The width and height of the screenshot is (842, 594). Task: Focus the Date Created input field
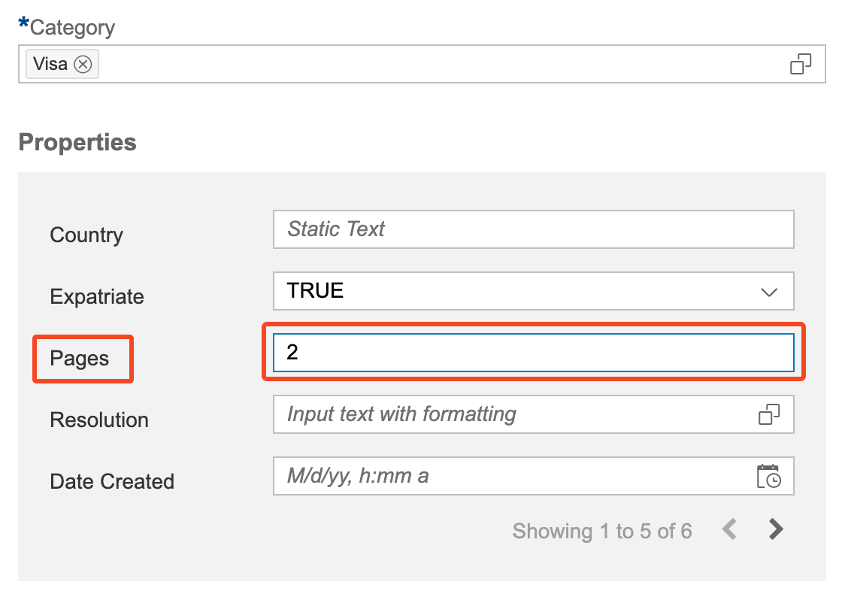pyautogui.click(x=511, y=476)
